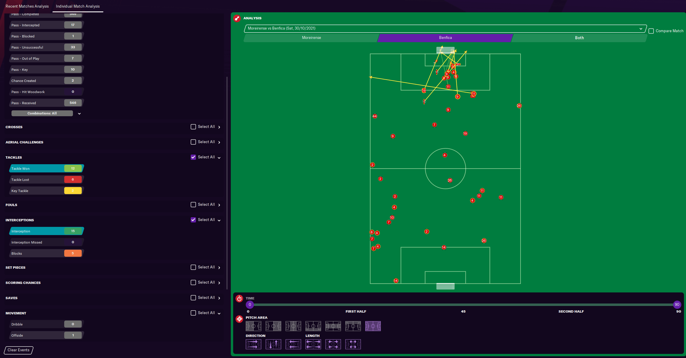This screenshot has height=358, width=686.
Task: Select event marker numbered 8 on pitch
Action: 372,232
